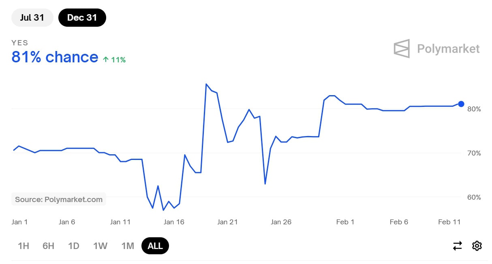Image resolution: width=492 pixels, height=264 pixels.
Task: Switch chart range to 1H
Action: coord(24,246)
